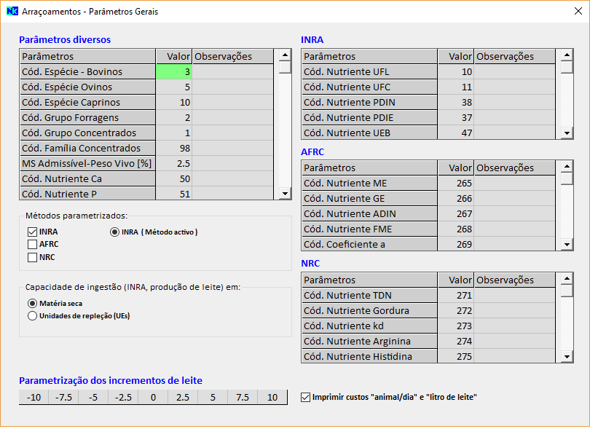
Task: Click the application icon in title bar
Action: [12, 12]
